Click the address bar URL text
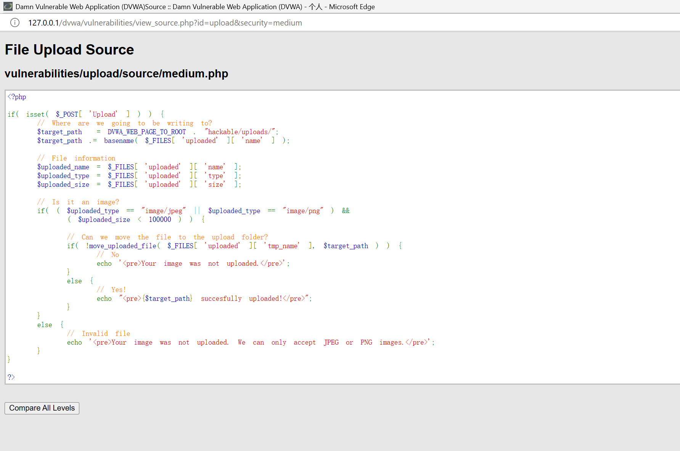The height and width of the screenshot is (451, 680). click(x=165, y=23)
